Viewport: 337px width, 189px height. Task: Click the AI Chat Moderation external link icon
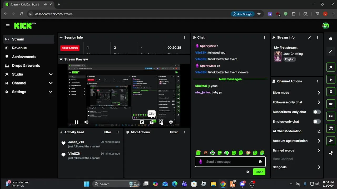[319, 131]
